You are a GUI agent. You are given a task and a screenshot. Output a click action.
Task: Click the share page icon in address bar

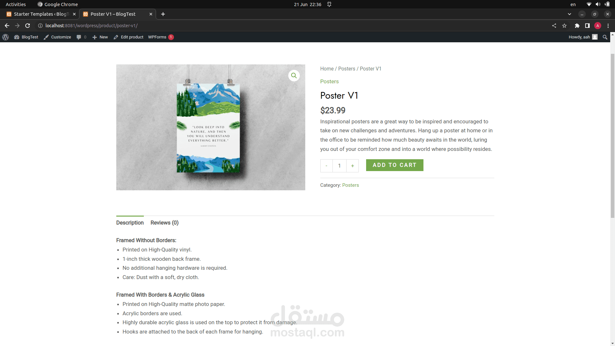coord(554,26)
